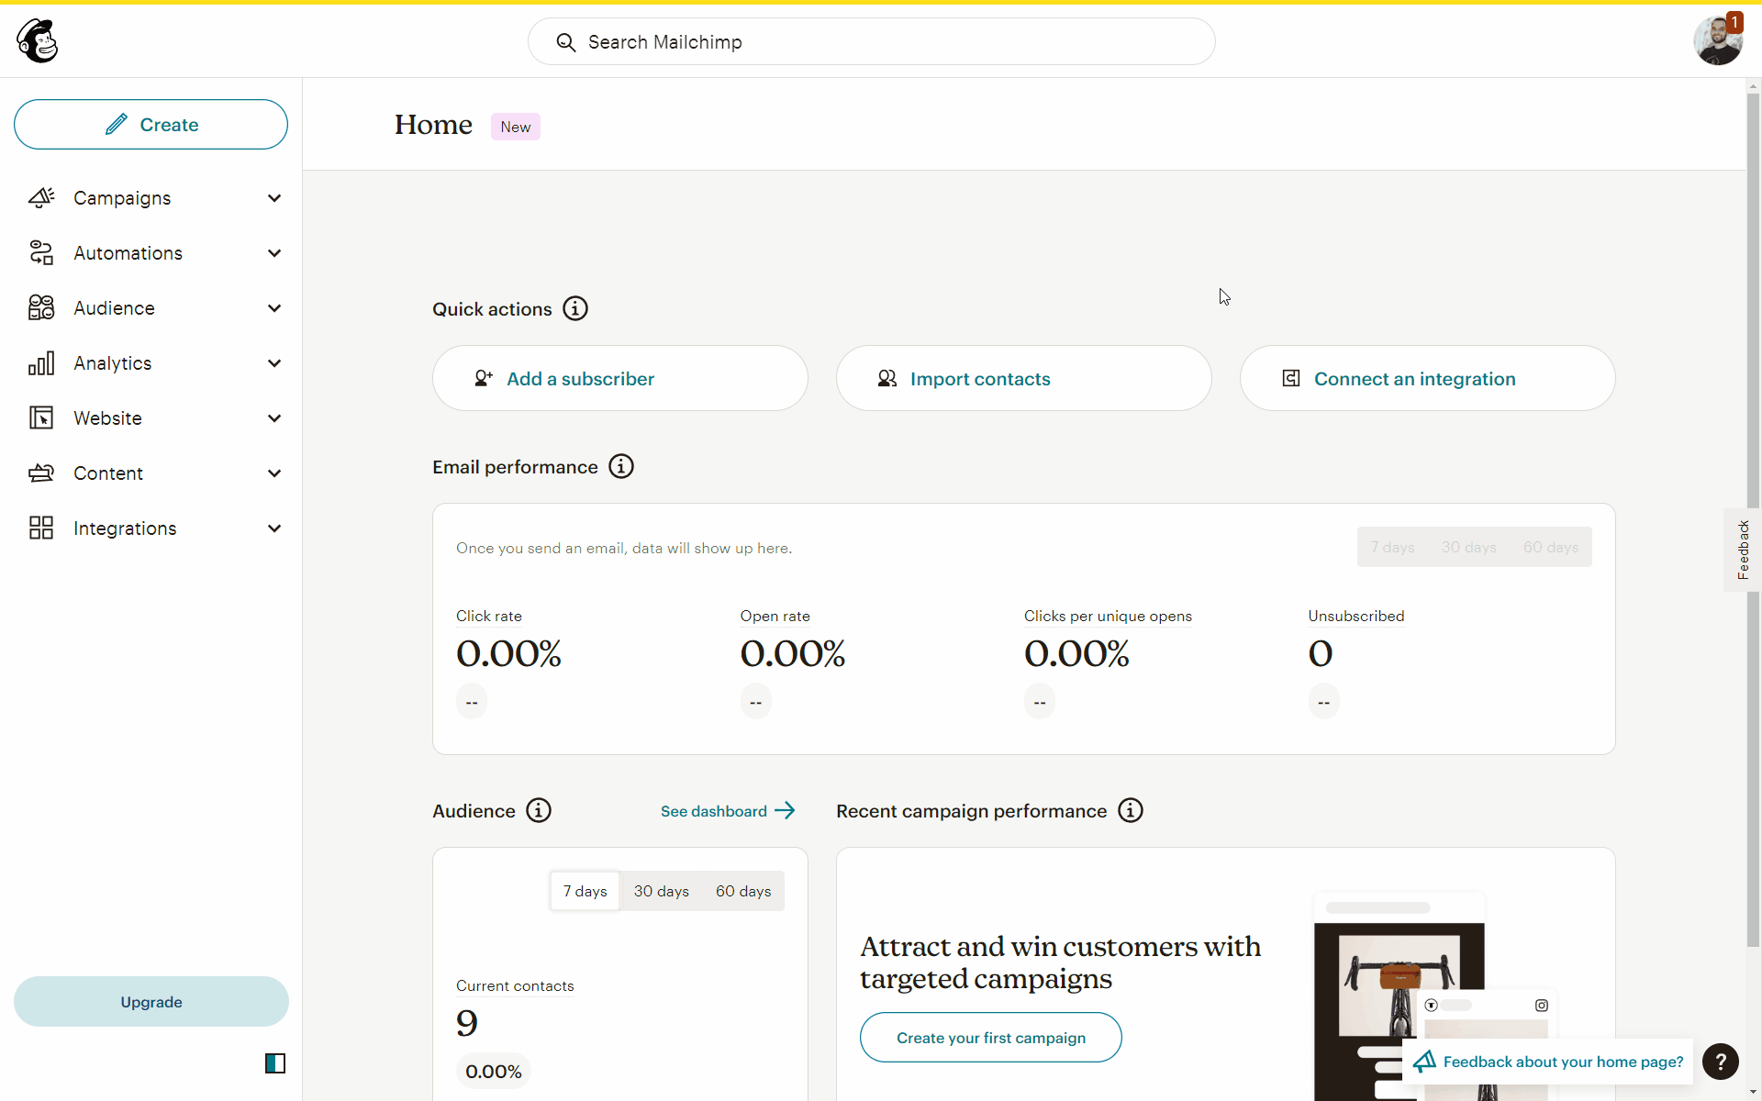Viewport: 1762px width, 1101px height.
Task: Select Audience 7 days range
Action: [585, 891]
